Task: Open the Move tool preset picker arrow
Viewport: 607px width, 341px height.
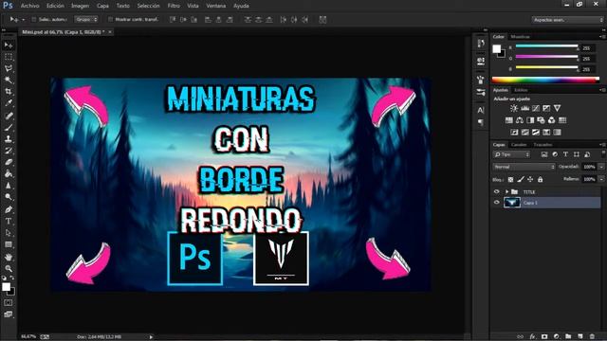Action: [x=23, y=19]
